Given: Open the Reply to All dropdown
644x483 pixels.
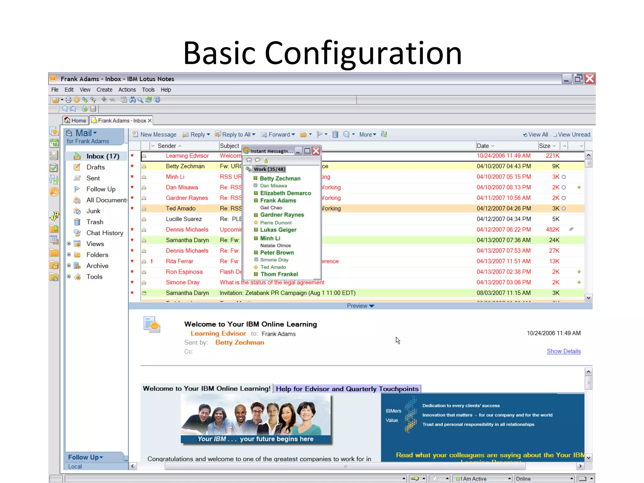Looking at the screenshot, I should pyautogui.click(x=254, y=135).
